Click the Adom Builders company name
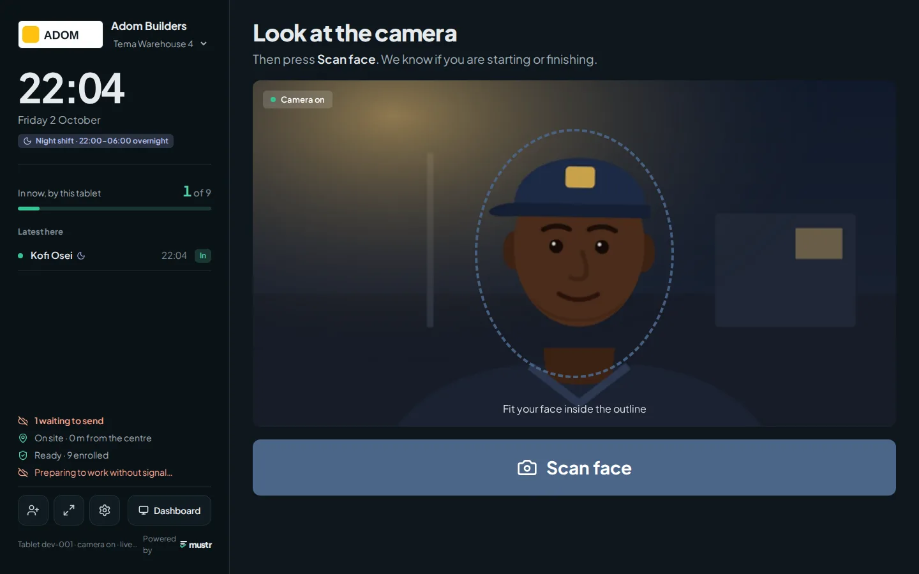Viewport: 919px width, 574px height. pyautogui.click(x=149, y=26)
